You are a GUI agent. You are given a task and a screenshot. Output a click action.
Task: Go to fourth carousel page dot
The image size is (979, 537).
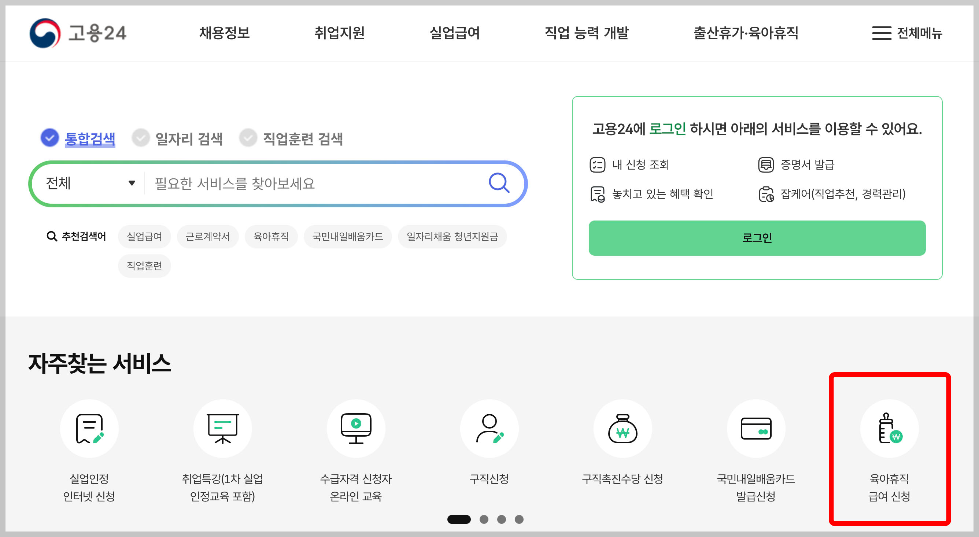coord(519,519)
